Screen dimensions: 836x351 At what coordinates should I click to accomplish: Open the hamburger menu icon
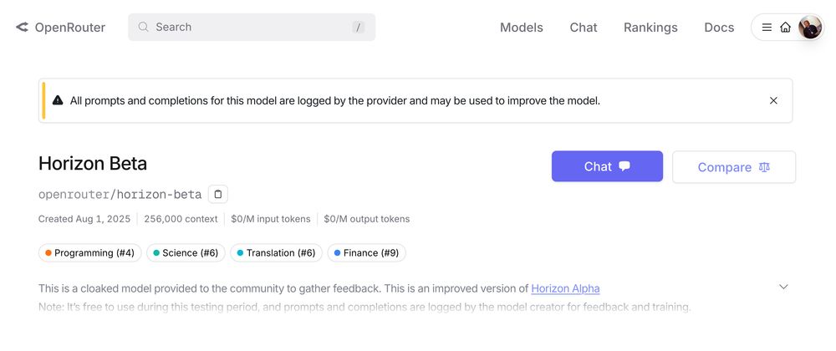(767, 28)
